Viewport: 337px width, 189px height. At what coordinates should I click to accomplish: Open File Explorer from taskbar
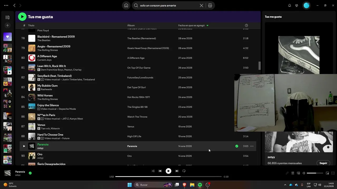[192, 185]
